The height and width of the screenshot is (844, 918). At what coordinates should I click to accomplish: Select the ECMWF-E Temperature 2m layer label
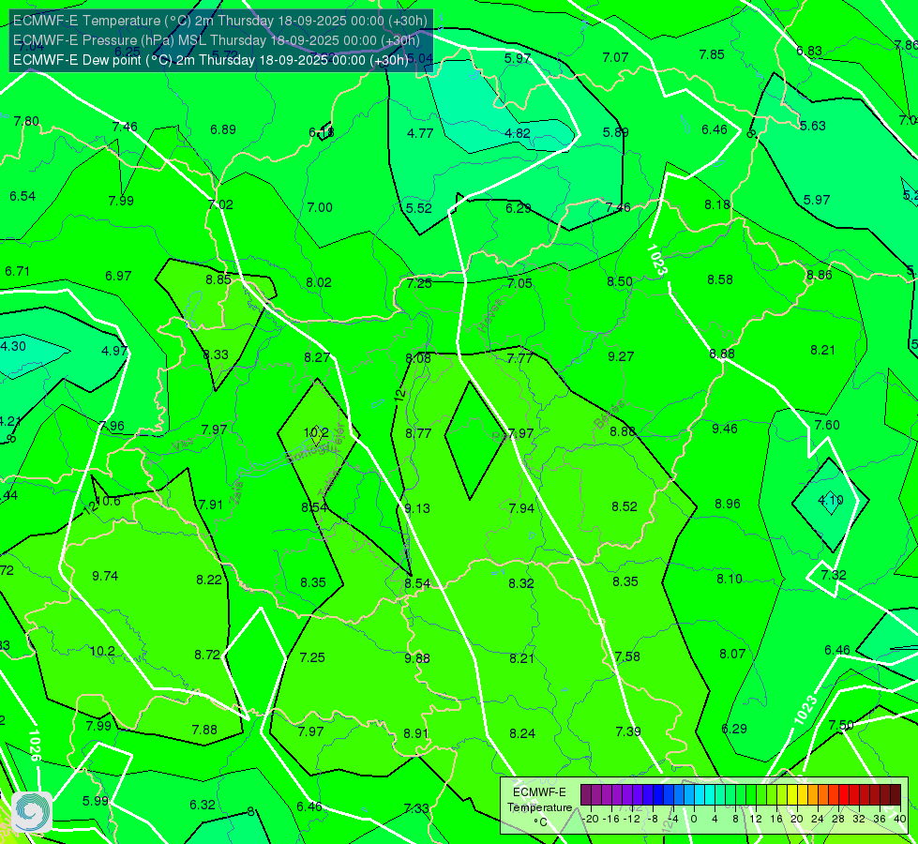coord(220,21)
